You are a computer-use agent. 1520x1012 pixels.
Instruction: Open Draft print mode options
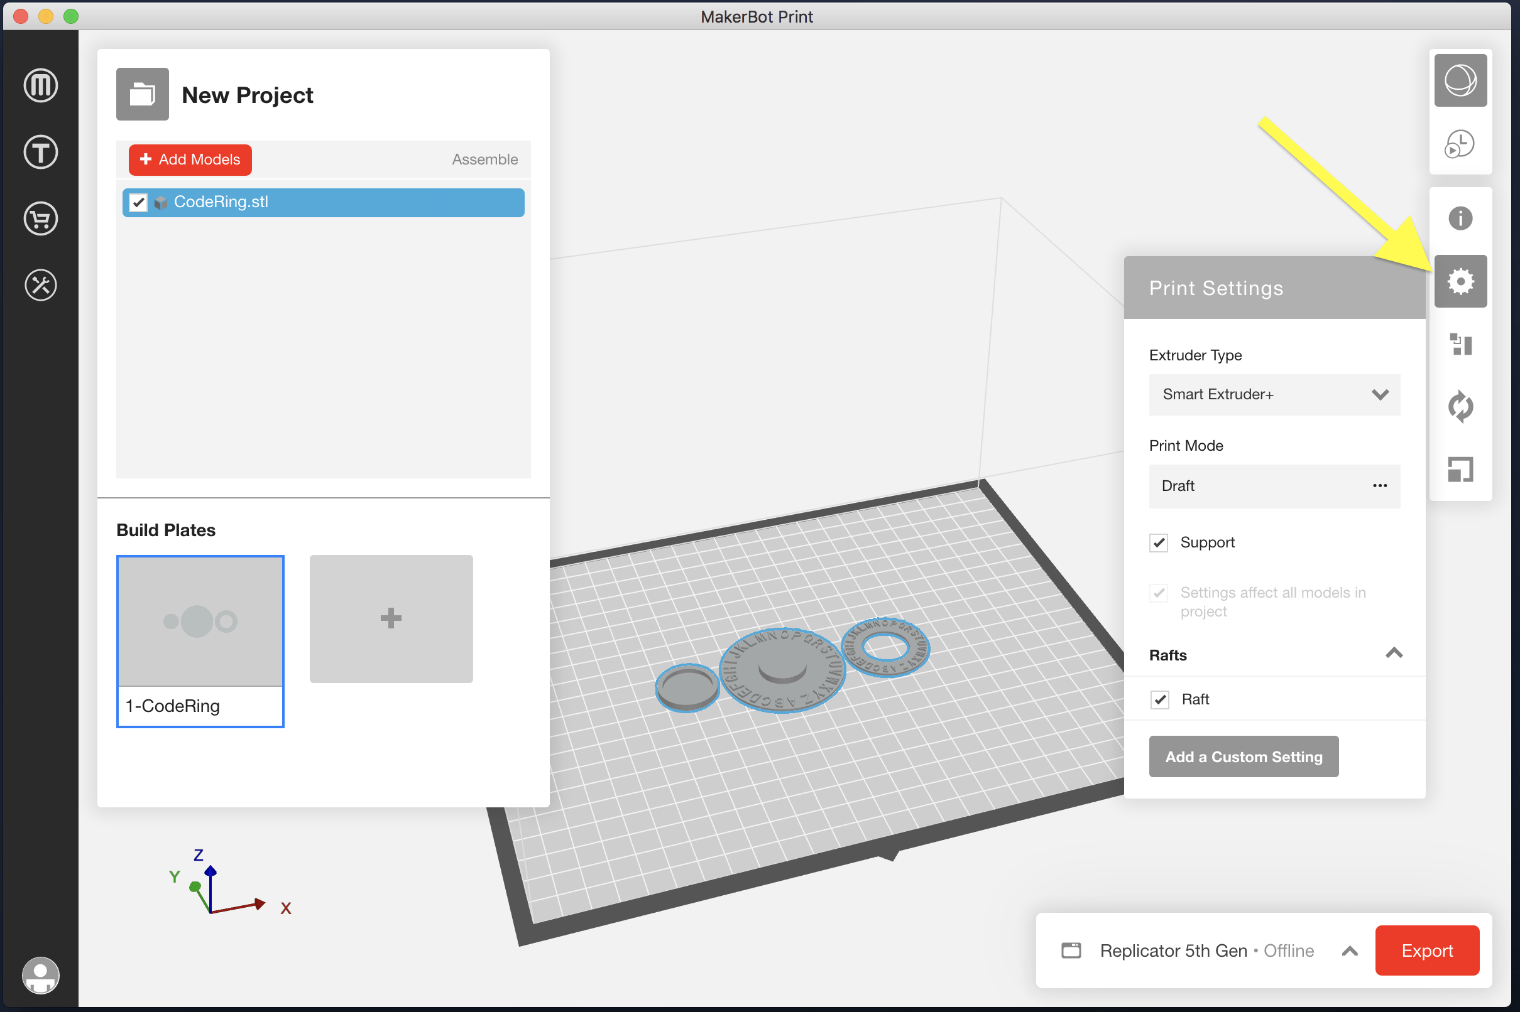(x=1381, y=486)
